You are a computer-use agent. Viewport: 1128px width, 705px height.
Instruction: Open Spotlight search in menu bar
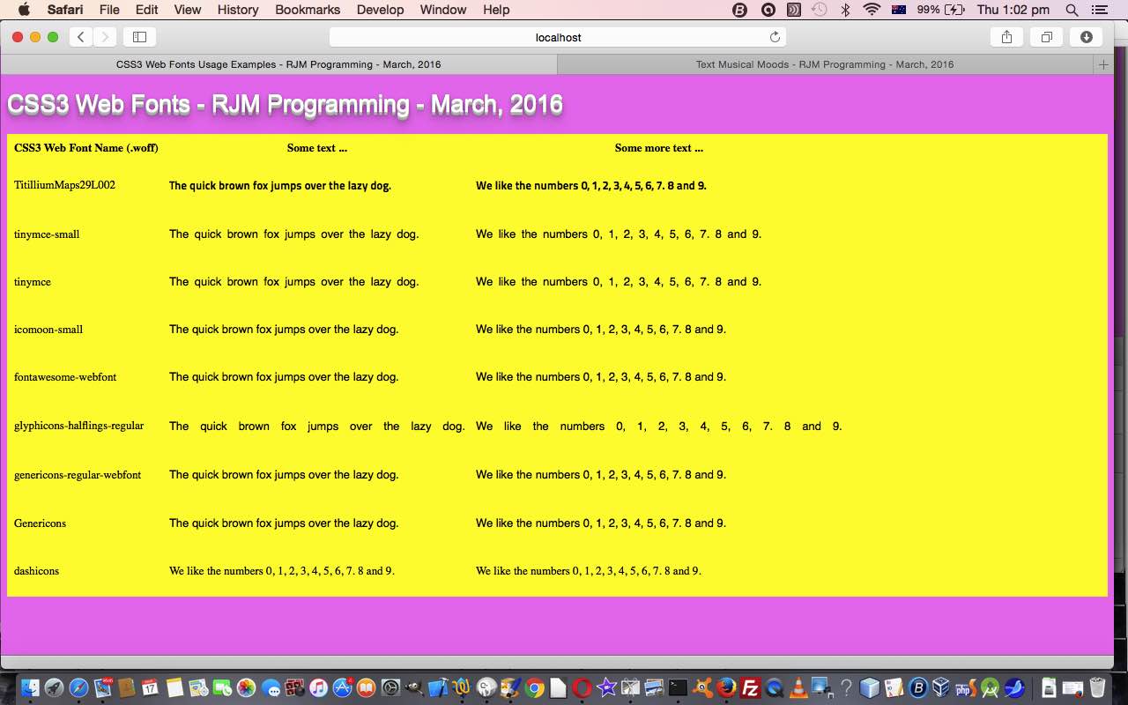coord(1072,10)
